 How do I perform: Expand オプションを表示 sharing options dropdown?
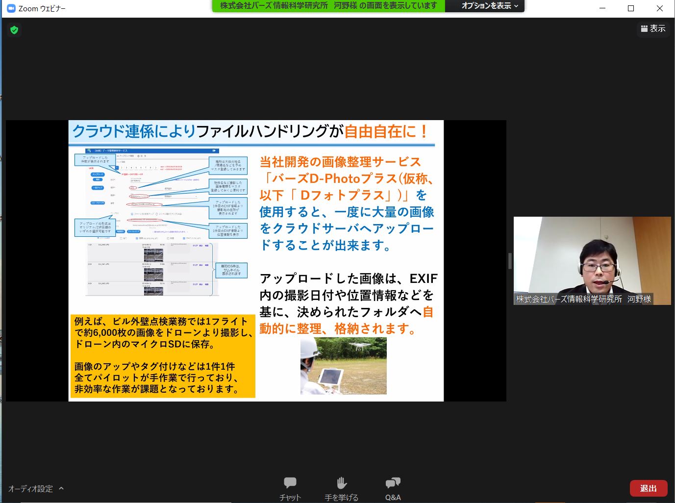pyautogui.click(x=490, y=6)
